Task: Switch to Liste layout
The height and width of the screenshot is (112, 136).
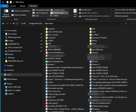Action: tap(36, 16)
